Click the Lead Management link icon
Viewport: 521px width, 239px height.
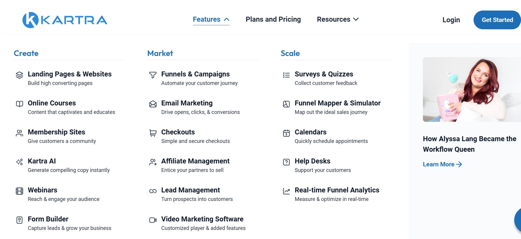[153, 191]
